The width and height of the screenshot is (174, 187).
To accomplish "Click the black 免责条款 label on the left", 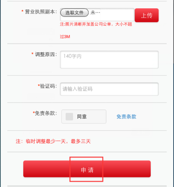I will (46, 113).
